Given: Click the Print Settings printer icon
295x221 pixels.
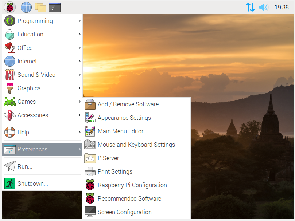Looking at the screenshot, I should 90,171.
